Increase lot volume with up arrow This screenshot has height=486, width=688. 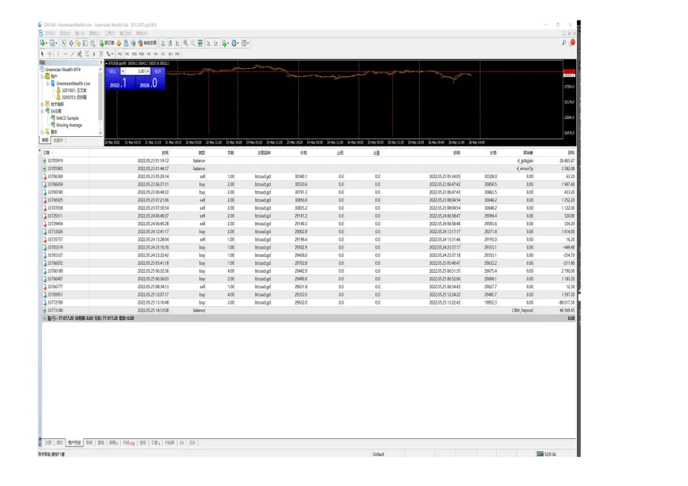pos(147,71)
